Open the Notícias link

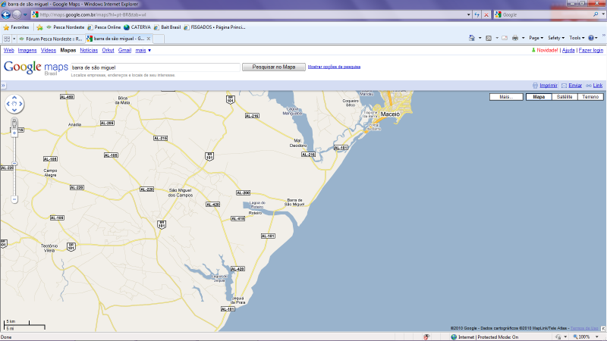(89, 50)
